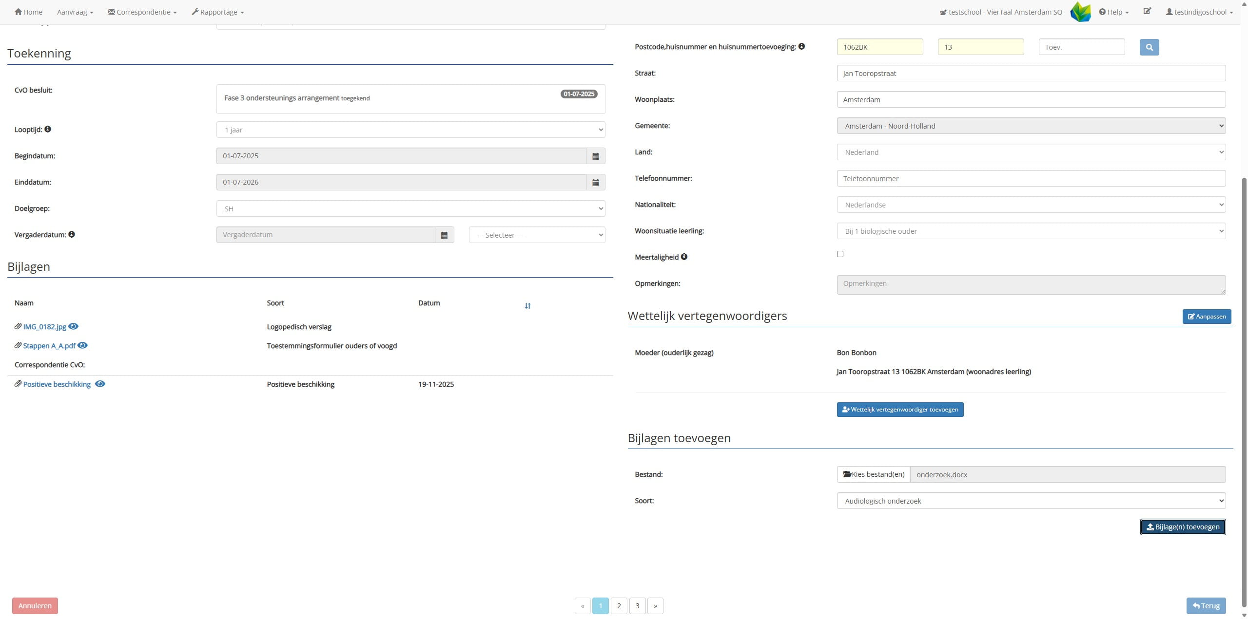Open the Stappen A_A.pdf attachment link
The image size is (1248, 619).
coord(49,346)
